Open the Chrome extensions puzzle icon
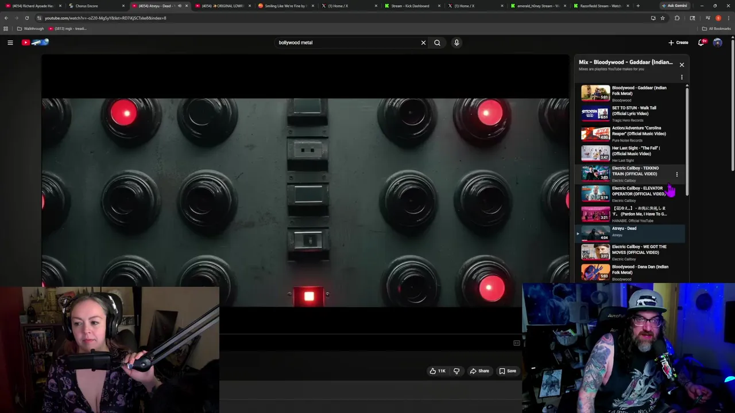735x413 pixels. [677, 18]
